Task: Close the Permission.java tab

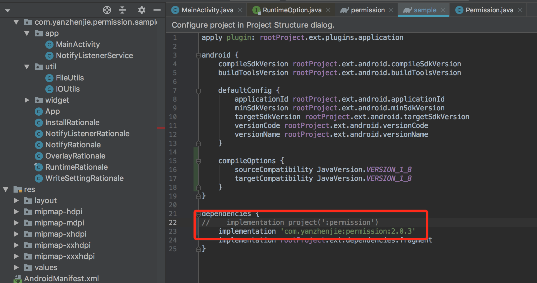Action: point(520,10)
